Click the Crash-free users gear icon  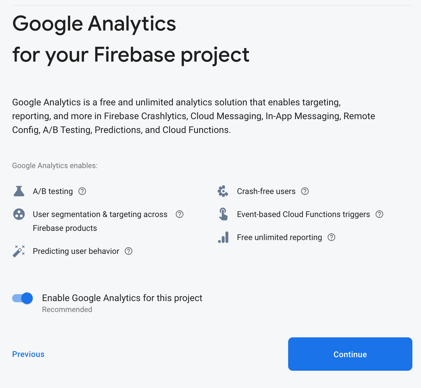(223, 191)
